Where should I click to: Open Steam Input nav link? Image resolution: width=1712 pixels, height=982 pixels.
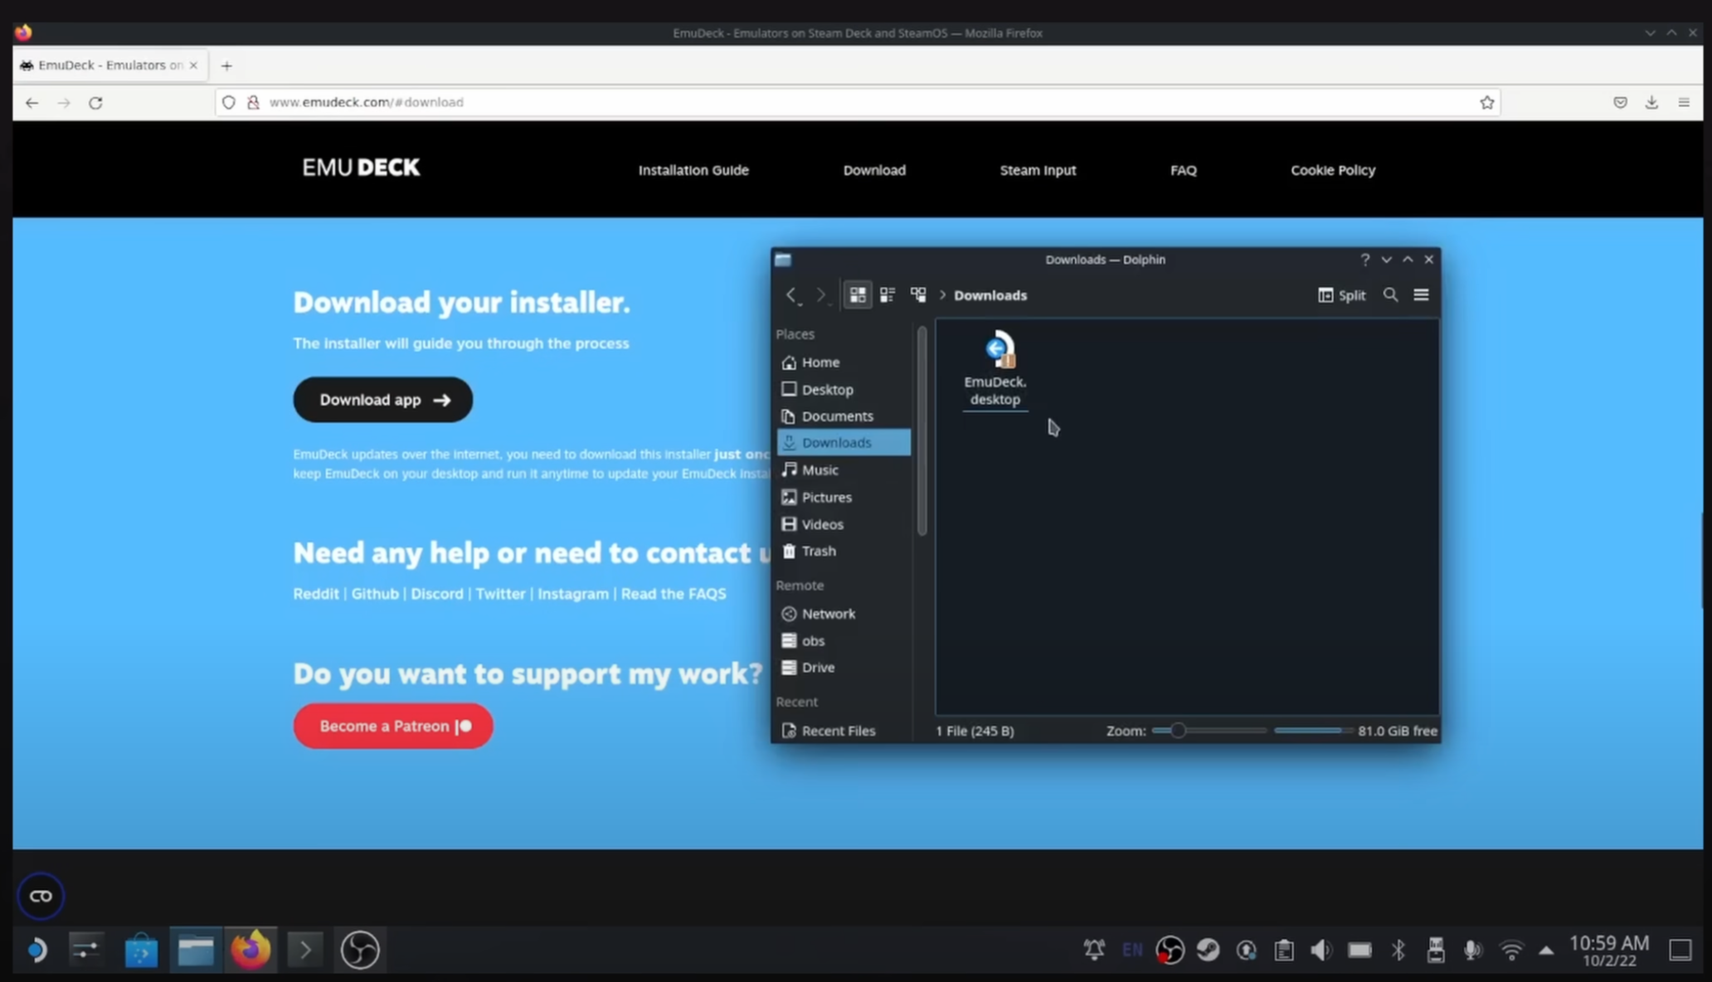1038,170
